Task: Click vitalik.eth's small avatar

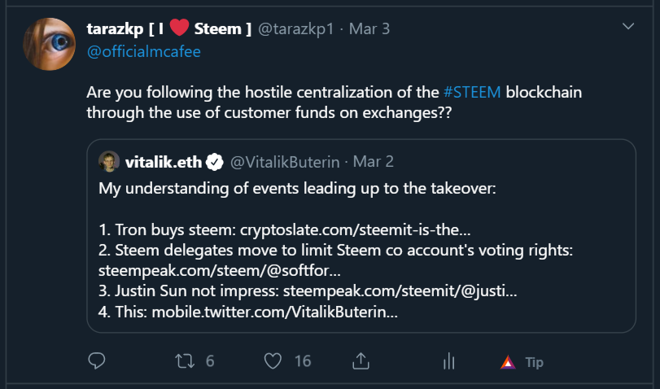Action: point(109,161)
